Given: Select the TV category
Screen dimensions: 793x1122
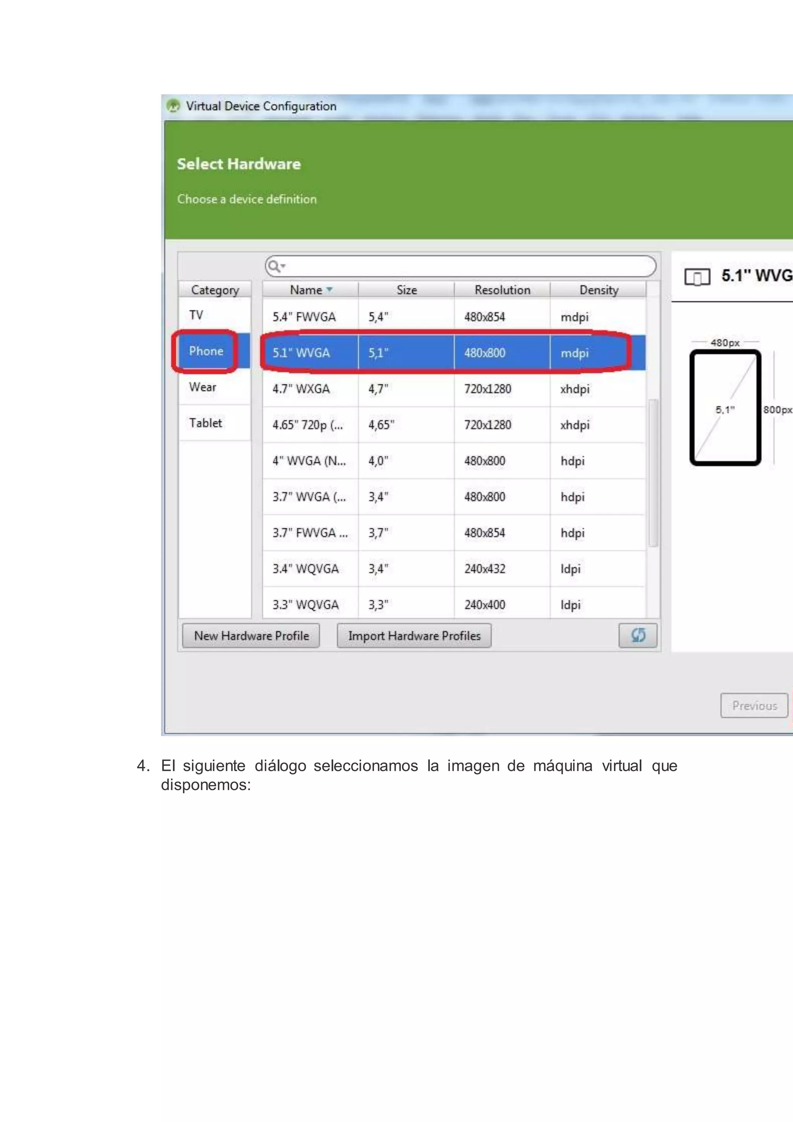Looking at the screenshot, I should click(215, 315).
